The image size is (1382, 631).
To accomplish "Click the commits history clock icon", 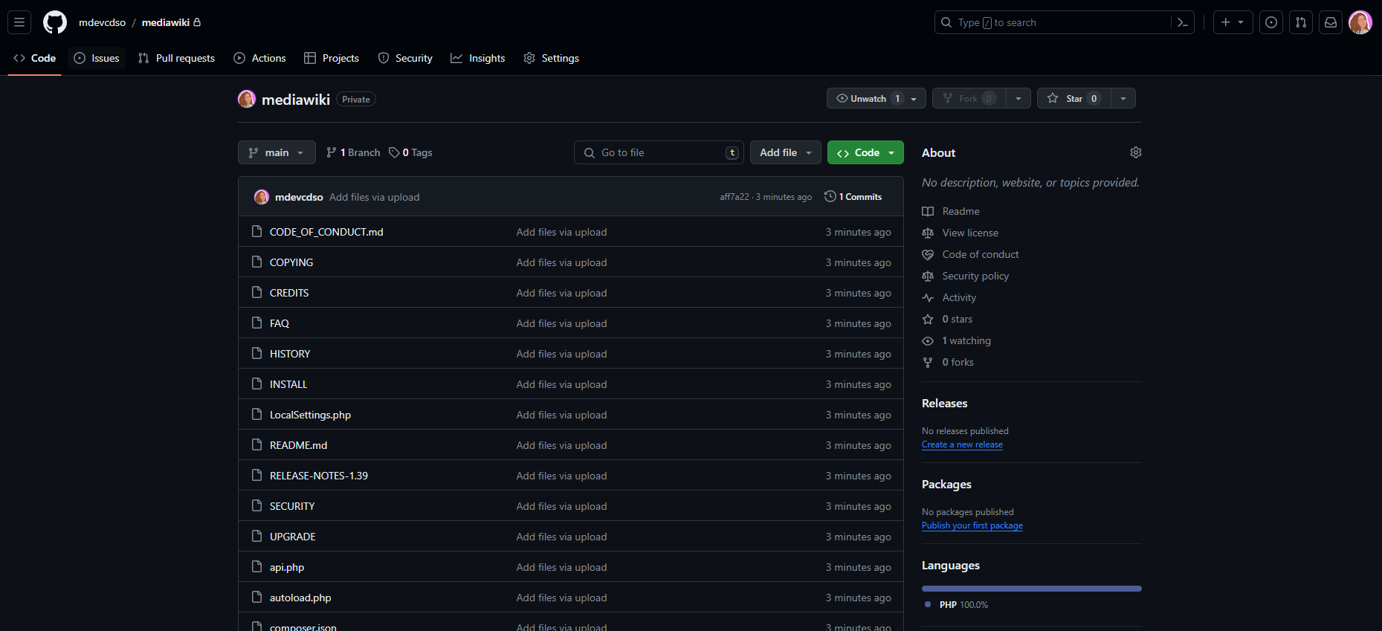I will coord(830,196).
